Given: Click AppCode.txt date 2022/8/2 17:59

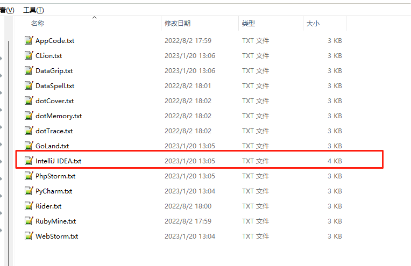Looking at the screenshot, I should [x=188, y=41].
